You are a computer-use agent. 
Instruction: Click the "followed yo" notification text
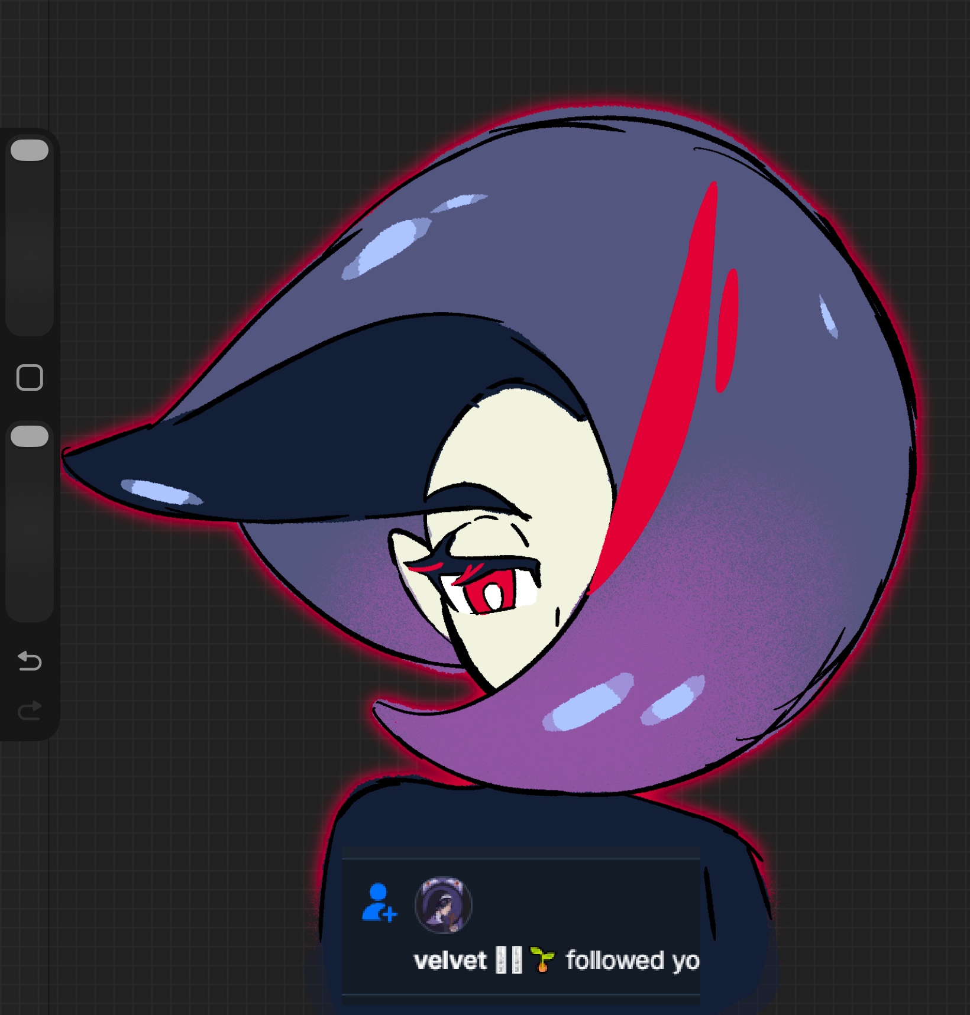pos(632,961)
